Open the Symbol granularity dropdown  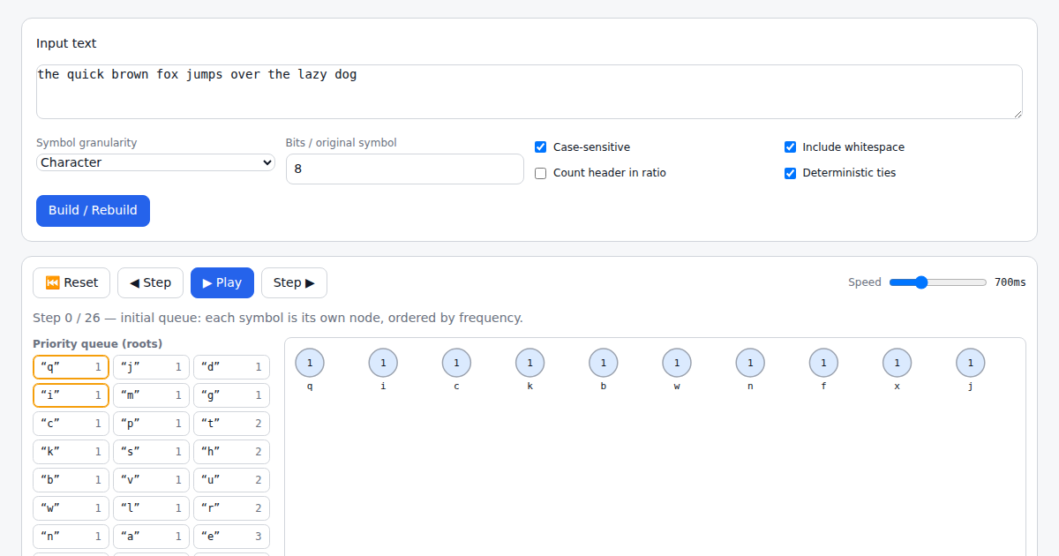click(155, 162)
